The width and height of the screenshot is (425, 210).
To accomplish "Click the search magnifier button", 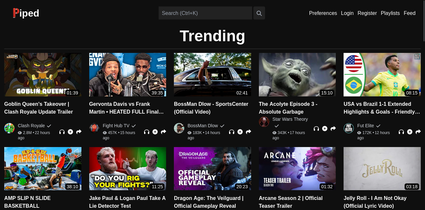I will [259, 13].
